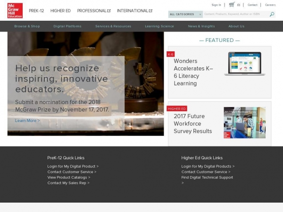Click the hero headline about inspiring educators
283x212 pixels.
[x=61, y=79]
